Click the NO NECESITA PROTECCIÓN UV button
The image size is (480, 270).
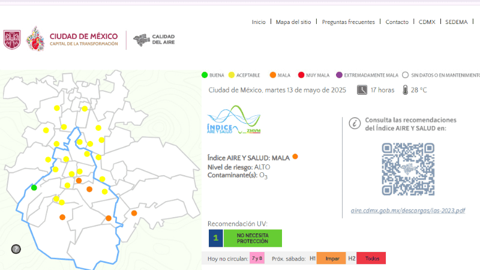[x=252, y=238]
